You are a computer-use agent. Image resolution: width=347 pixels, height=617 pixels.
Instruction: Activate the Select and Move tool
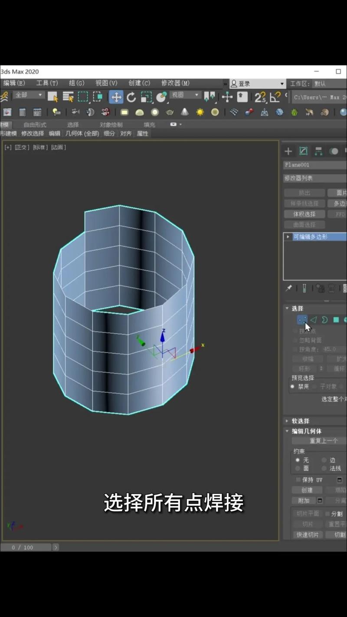116,97
